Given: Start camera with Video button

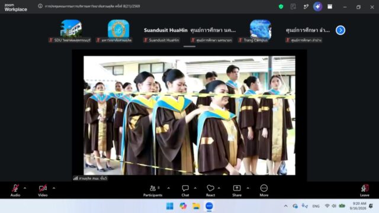Looking at the screenshot, I should click(43, 191).
